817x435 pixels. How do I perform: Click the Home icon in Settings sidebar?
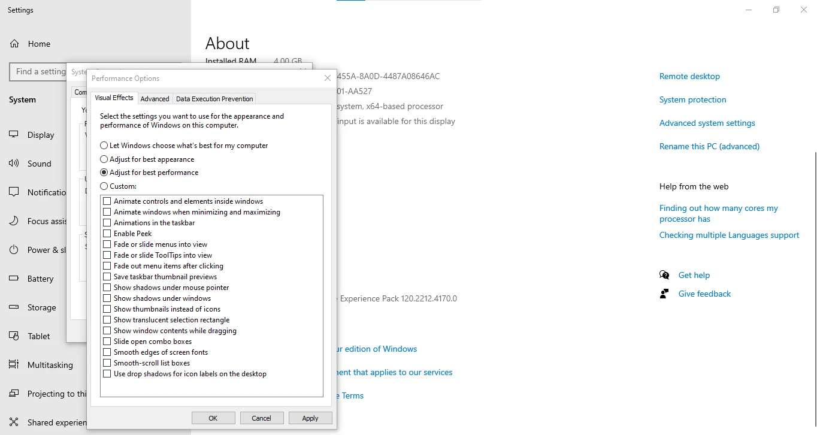pos(14,44)
